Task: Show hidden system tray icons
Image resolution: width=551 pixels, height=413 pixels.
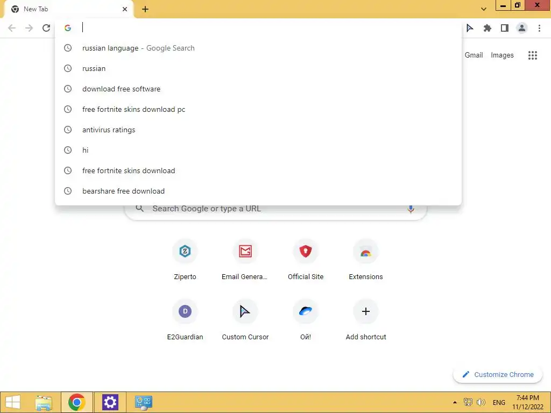Action: coord(455,402)
